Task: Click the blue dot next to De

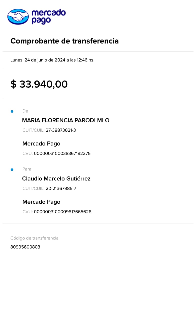Action: click(x=12, y=111)
